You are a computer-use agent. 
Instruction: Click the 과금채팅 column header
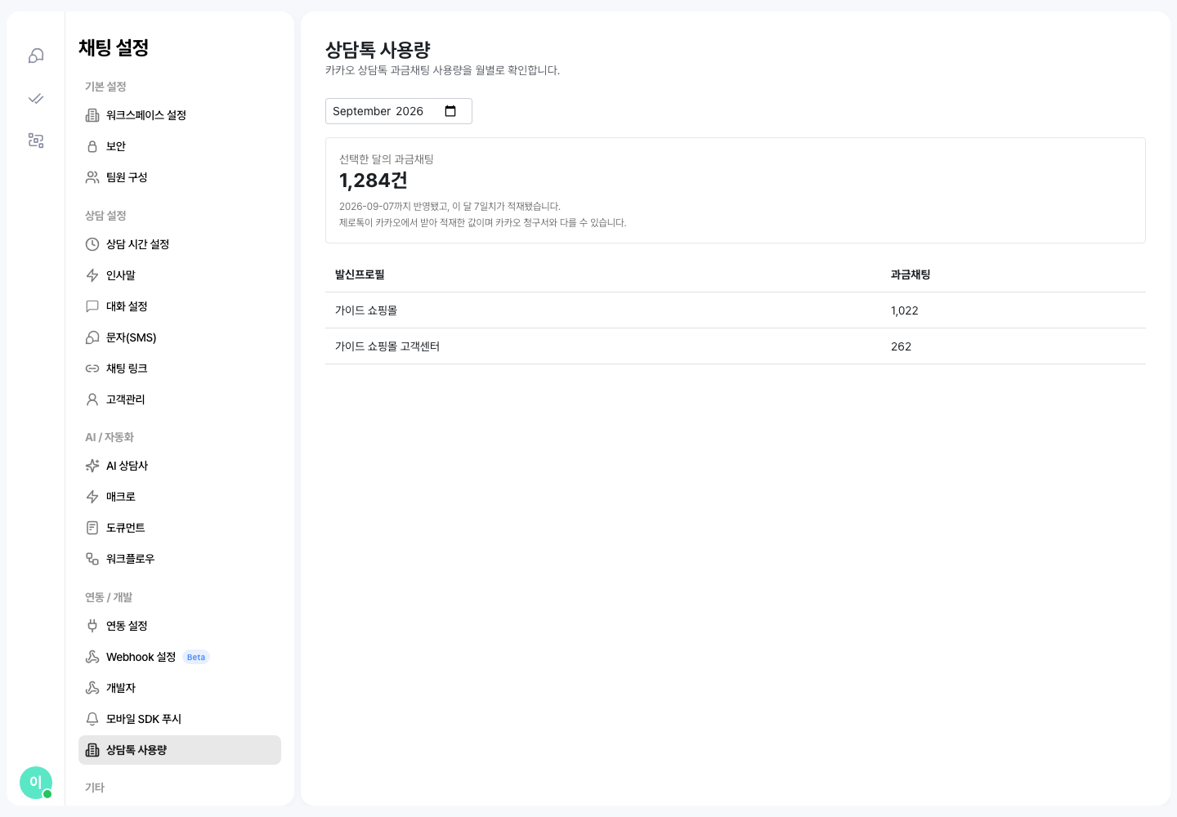[911, 275]
